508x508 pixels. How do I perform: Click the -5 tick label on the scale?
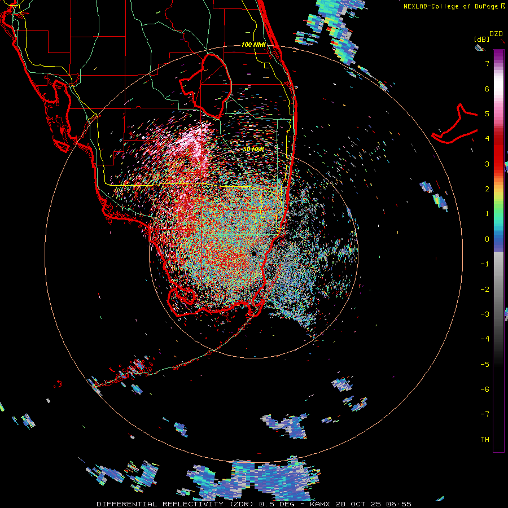[x=485, y=364]
